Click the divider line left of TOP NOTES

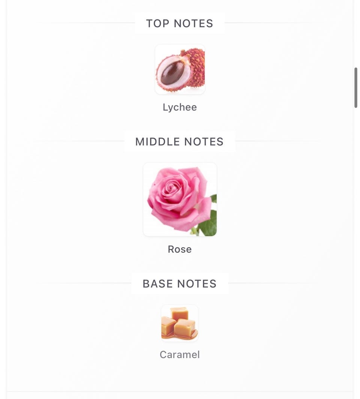[x=87, y=23]
